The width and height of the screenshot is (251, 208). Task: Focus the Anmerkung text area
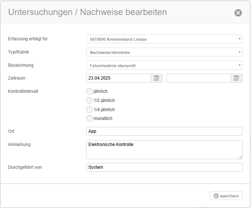164,149
